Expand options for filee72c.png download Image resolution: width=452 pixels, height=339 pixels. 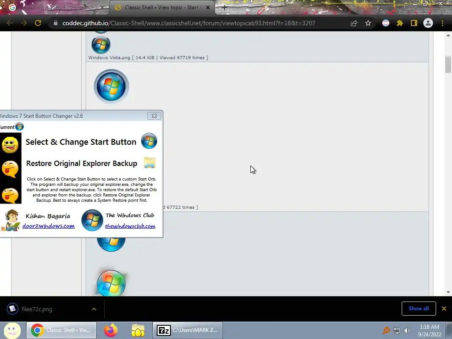click(x=94, y=309)
